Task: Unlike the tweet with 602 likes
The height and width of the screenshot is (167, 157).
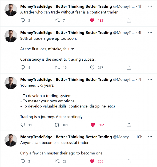Action: click(93, 125)
